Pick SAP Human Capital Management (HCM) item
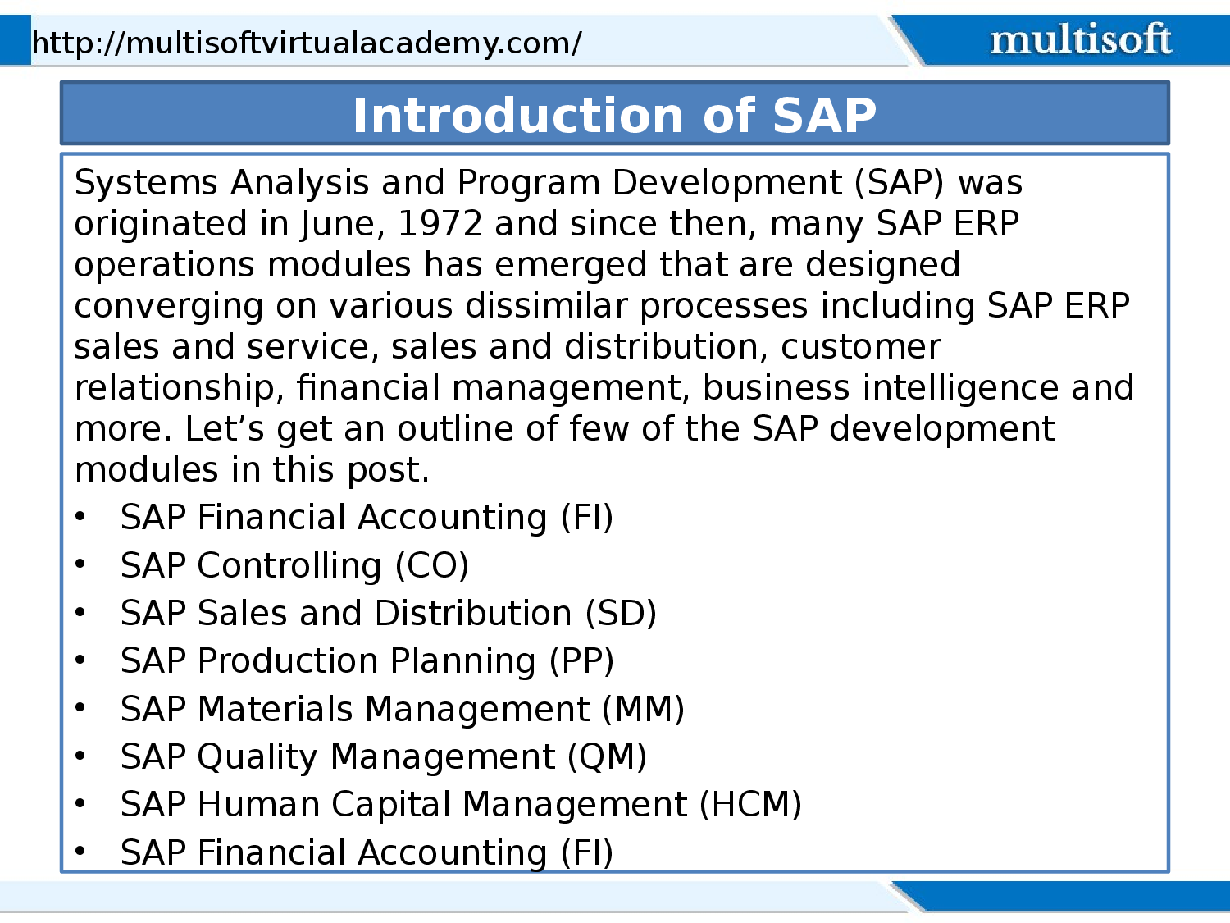Viewport: 1230px width, 923px height. [461, 804]
